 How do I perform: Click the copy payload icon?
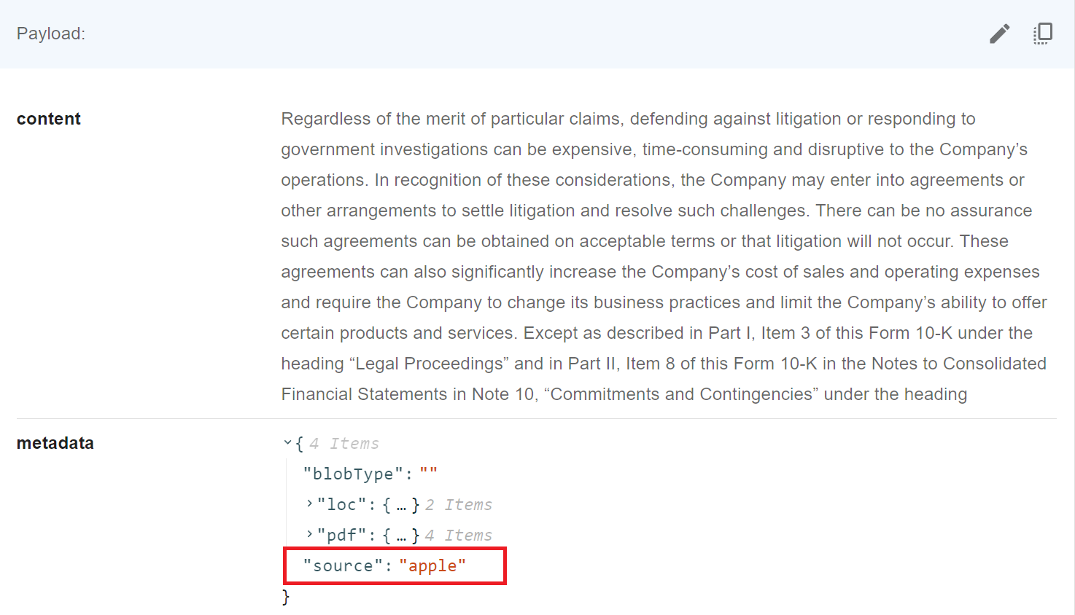click(x=1043, y=34)
